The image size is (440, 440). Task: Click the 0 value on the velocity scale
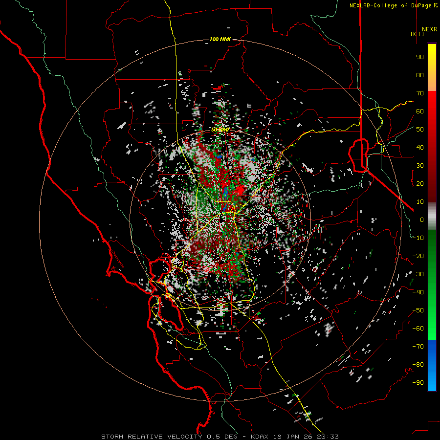[x=422, y=220]
